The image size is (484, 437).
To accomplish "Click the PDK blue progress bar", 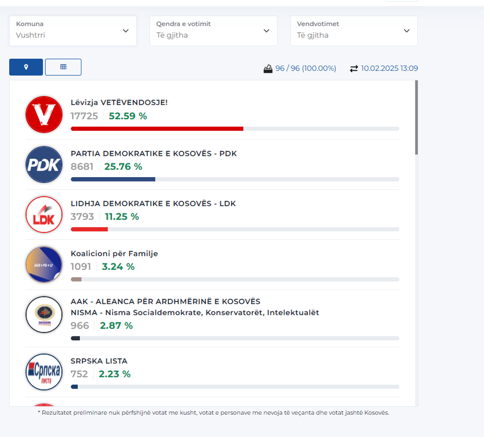I will coord(113,179).
